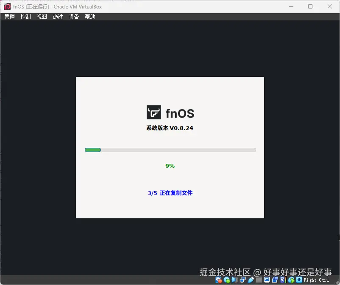Open the 控制 menu
The image size is (340, 285).
[25, 17]
